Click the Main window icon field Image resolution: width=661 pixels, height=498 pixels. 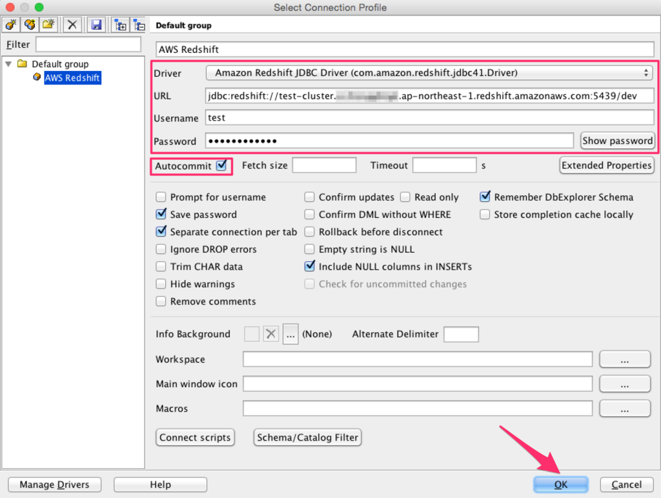pos(418,384)
